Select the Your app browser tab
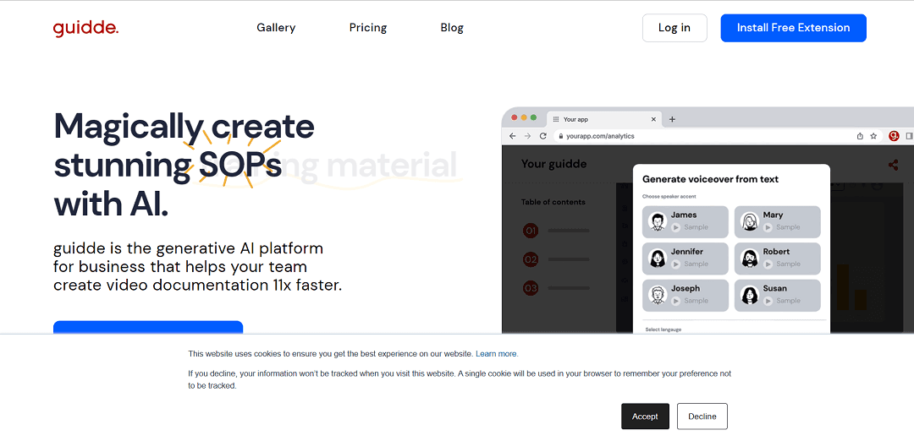 (x=604, y=119)
